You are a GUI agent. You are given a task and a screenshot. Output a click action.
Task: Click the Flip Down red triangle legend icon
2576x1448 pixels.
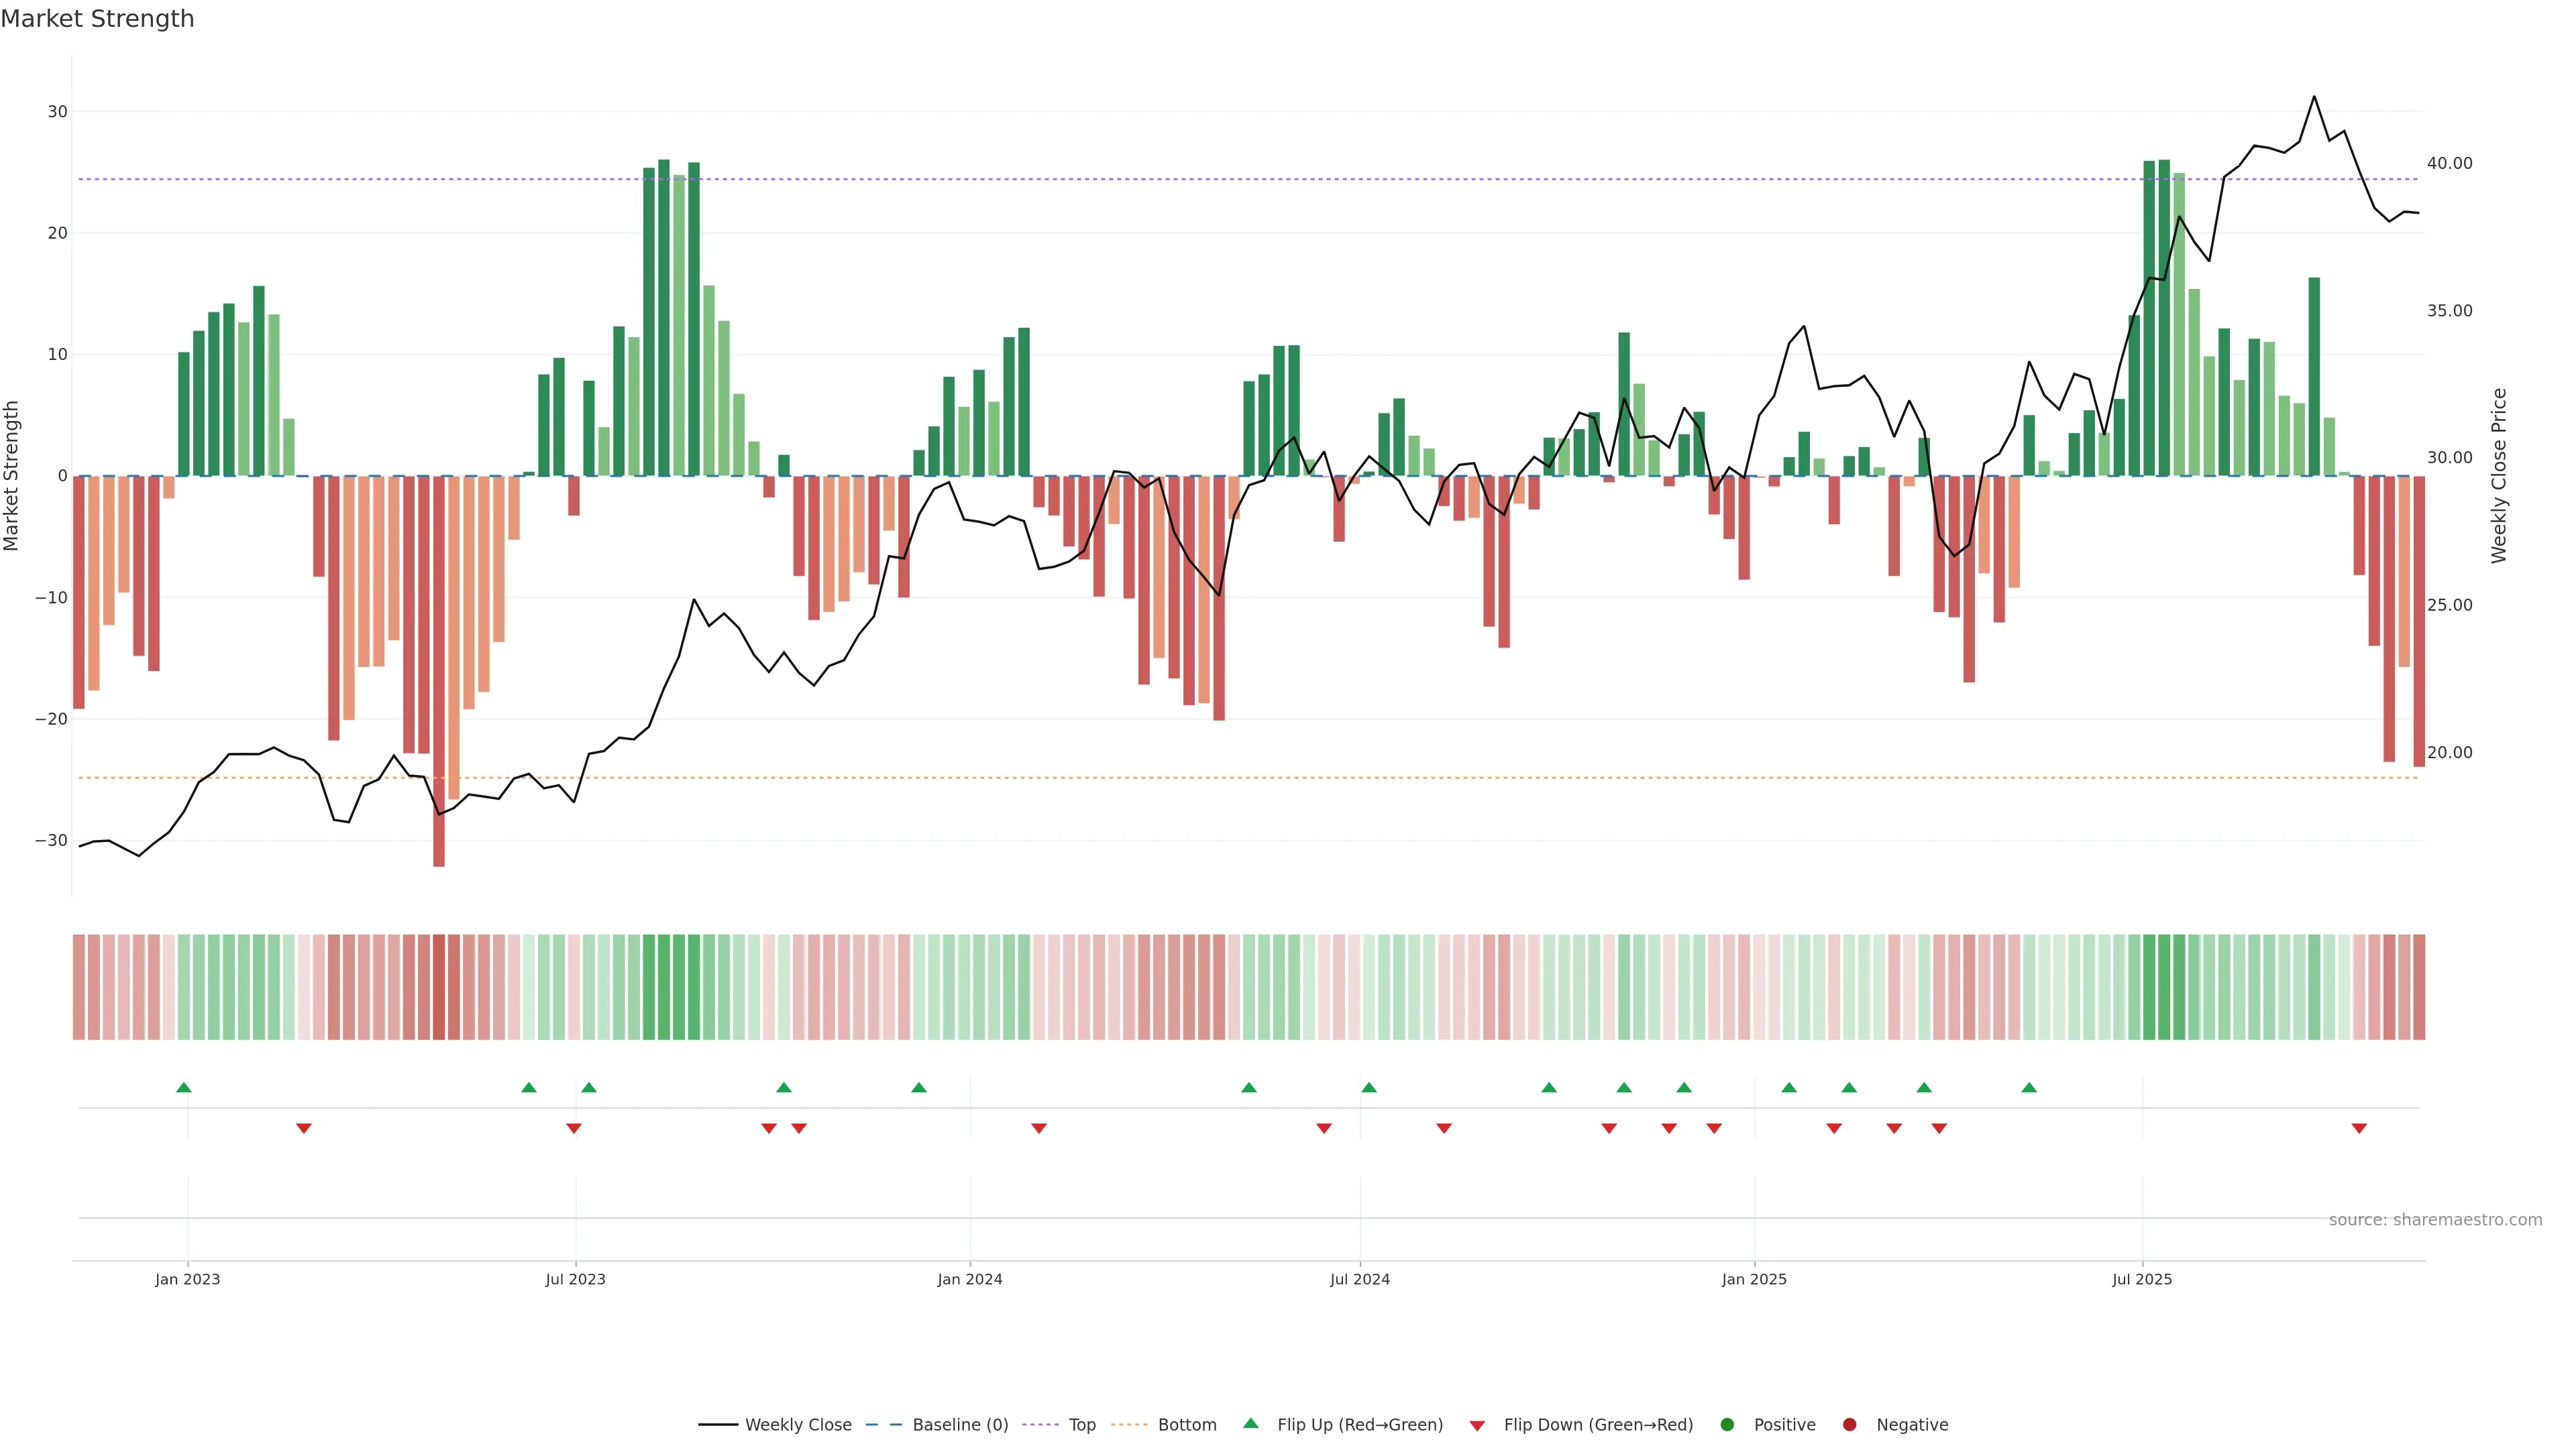(x=1477, y=1425)
